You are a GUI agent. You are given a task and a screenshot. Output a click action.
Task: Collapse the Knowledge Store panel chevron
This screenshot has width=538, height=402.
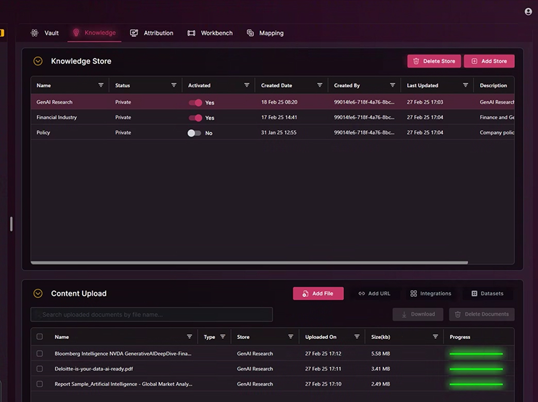(38, 61)
